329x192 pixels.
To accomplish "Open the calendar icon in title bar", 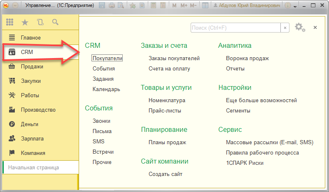I will 163,5.
